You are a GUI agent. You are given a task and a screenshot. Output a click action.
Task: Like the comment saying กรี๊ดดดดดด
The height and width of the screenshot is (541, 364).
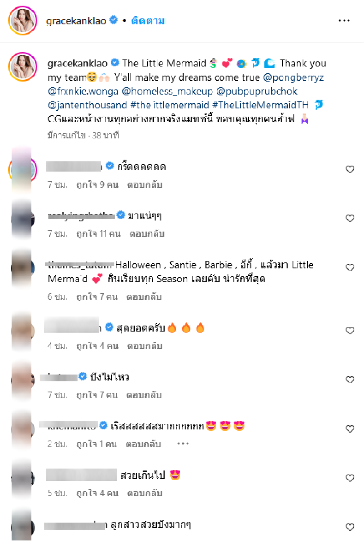coord(350,169)
